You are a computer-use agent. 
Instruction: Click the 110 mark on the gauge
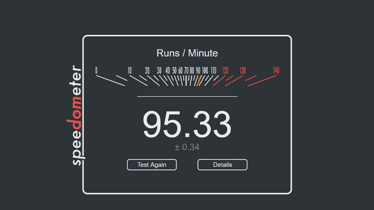214,71
